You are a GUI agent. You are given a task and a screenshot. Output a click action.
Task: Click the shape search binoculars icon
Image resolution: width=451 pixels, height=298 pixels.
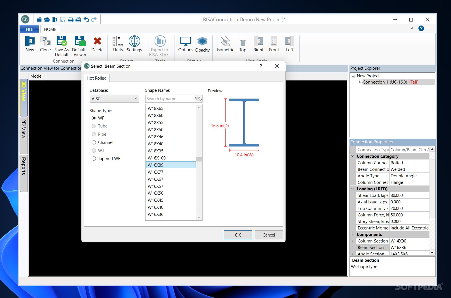(x=198, y=99)
